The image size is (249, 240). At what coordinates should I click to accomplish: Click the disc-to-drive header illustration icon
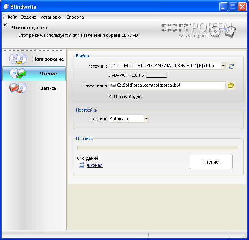coord(223,32)
